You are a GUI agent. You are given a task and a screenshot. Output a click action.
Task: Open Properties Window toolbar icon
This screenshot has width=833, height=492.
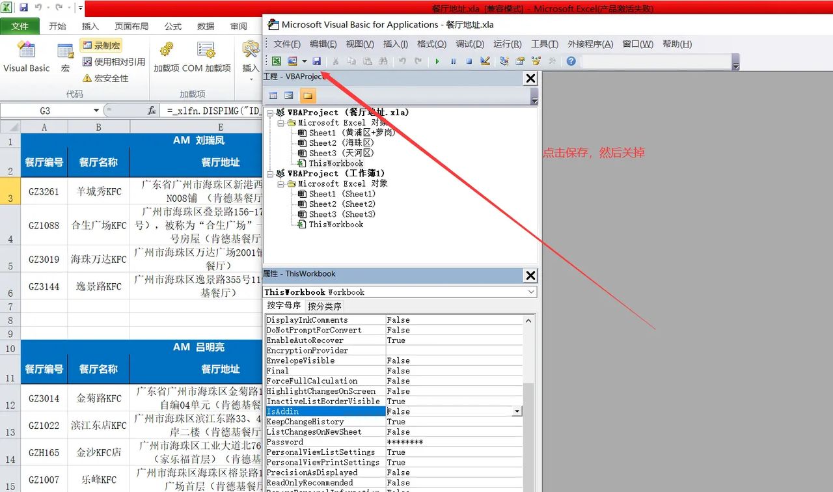pyautogui.click(x=520, y=61)
